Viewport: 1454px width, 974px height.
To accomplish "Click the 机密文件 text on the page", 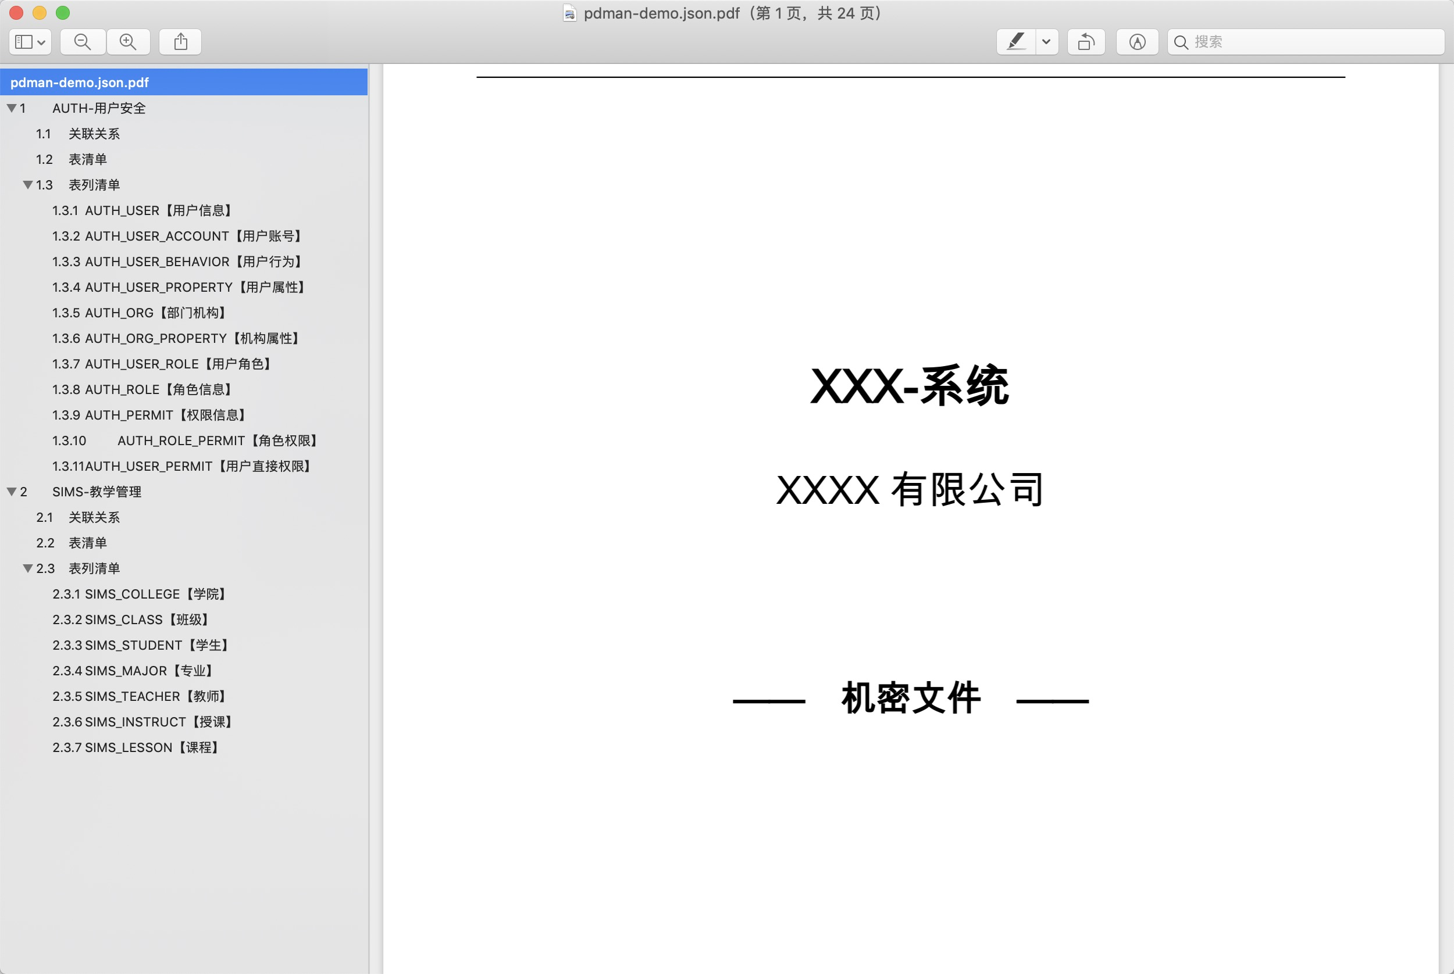I will pos(911,697).
